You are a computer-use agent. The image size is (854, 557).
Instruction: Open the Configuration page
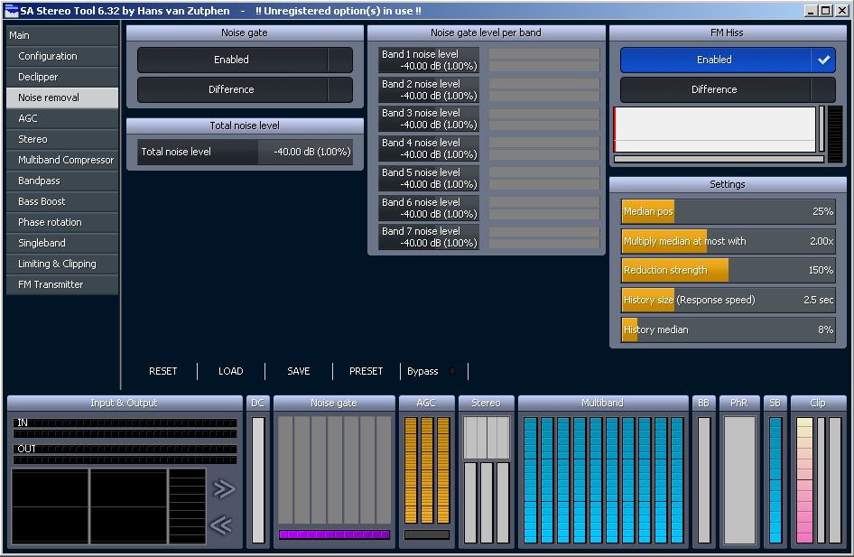(62, 56)
